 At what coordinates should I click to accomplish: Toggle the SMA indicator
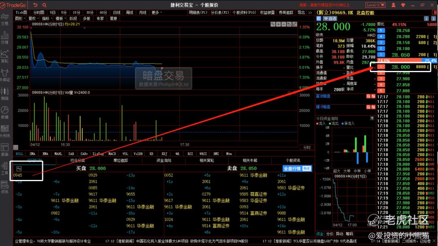pyautogui.click(x=32, y=154)
